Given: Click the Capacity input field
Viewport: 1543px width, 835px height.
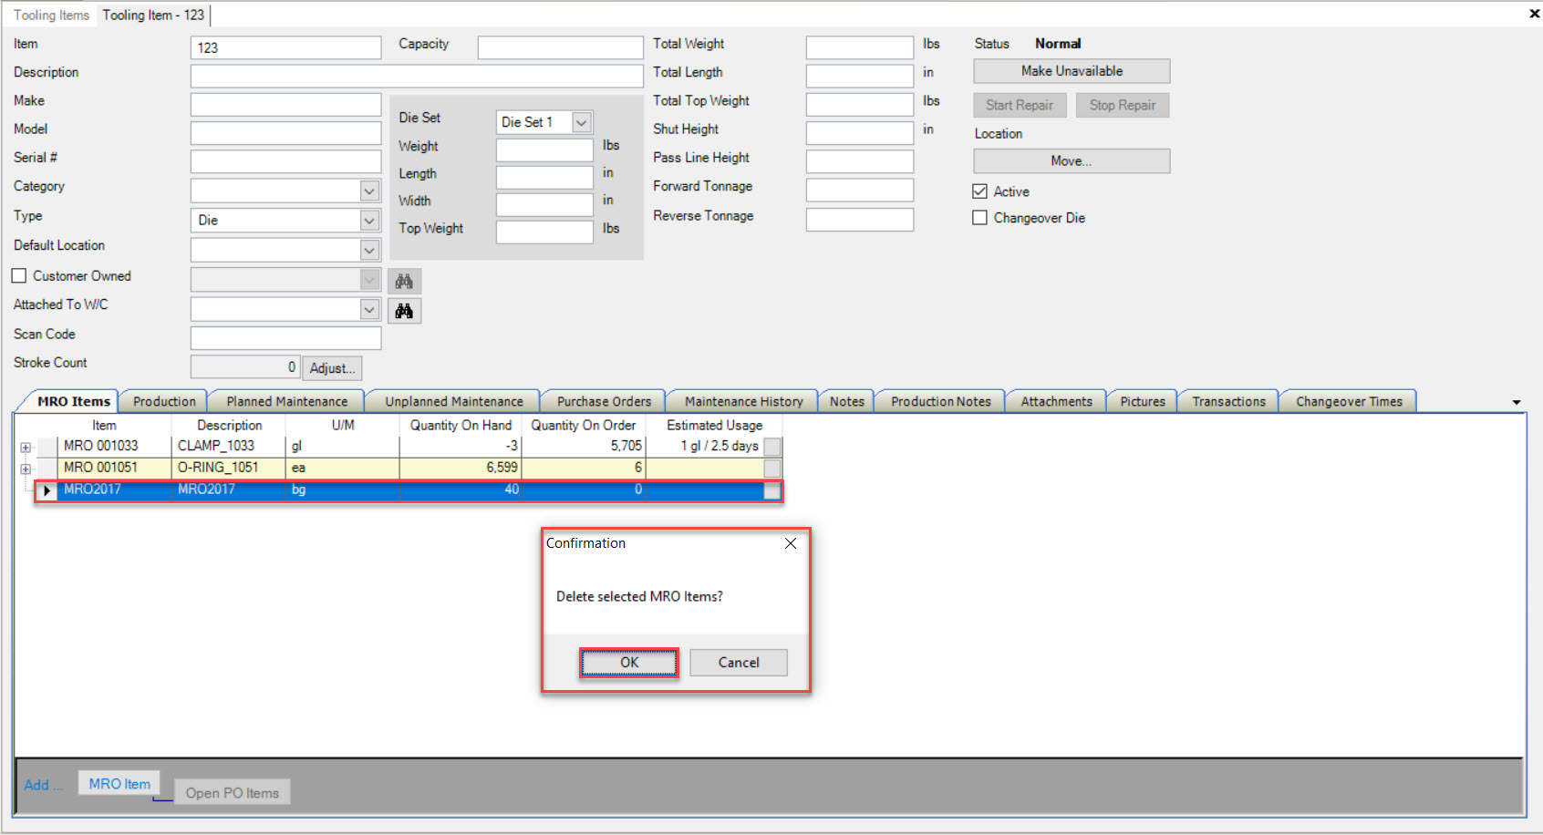Looking at the screenshot, I should pyautogui.click(x=560, y=48).
